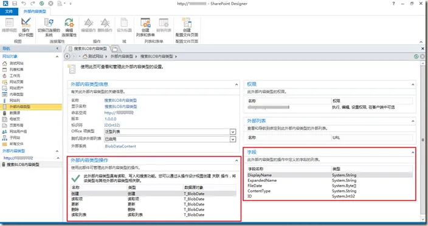
Task: Click the BlobDataContent external system link
Action: 120,146
